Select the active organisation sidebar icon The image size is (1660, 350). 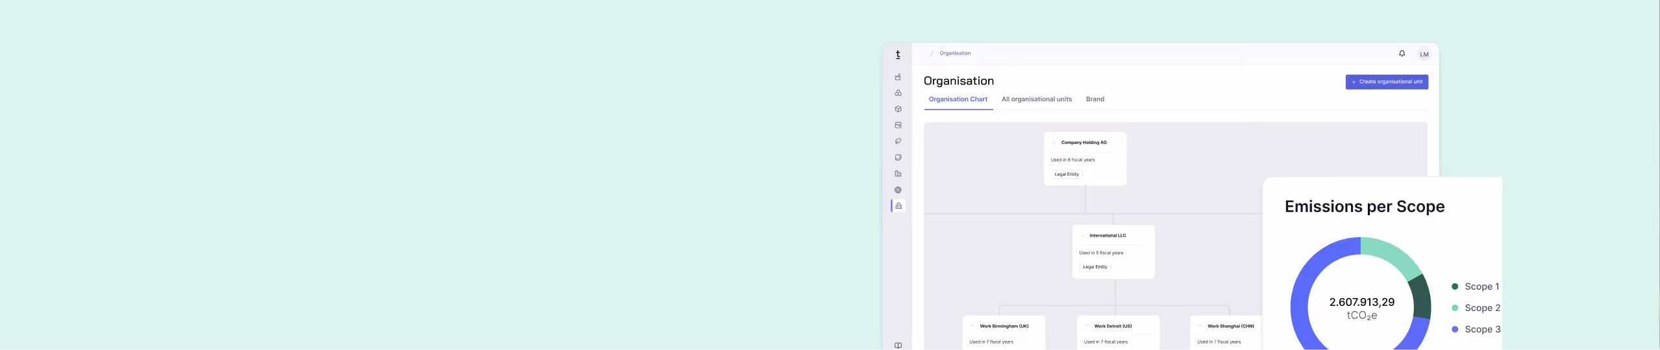898,205
